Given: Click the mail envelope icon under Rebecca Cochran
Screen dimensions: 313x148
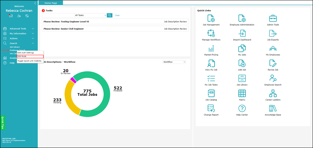Looking at the screenshot, I should click(x=11, y=16).
